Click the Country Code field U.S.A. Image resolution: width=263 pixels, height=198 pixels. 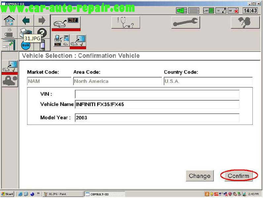coord(208,81)
